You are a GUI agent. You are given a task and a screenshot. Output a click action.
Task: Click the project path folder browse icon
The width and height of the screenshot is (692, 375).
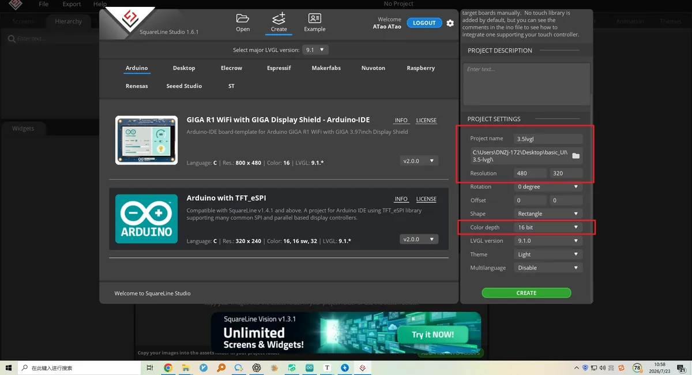pyautogui.click(x=576, y=156)
